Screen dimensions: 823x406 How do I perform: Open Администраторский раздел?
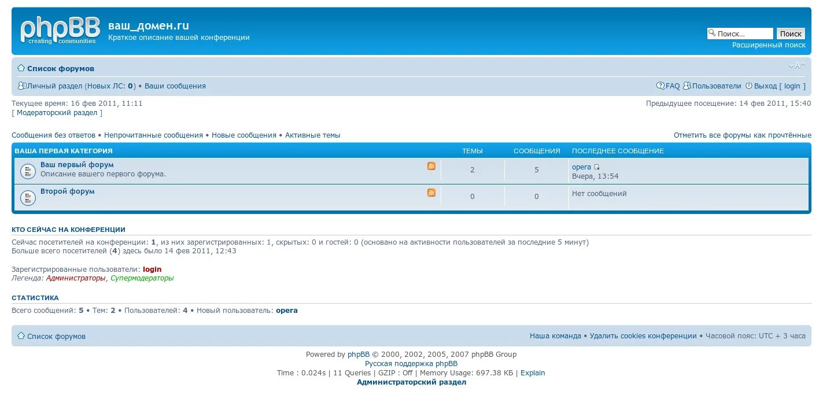[x=411, y=382]
